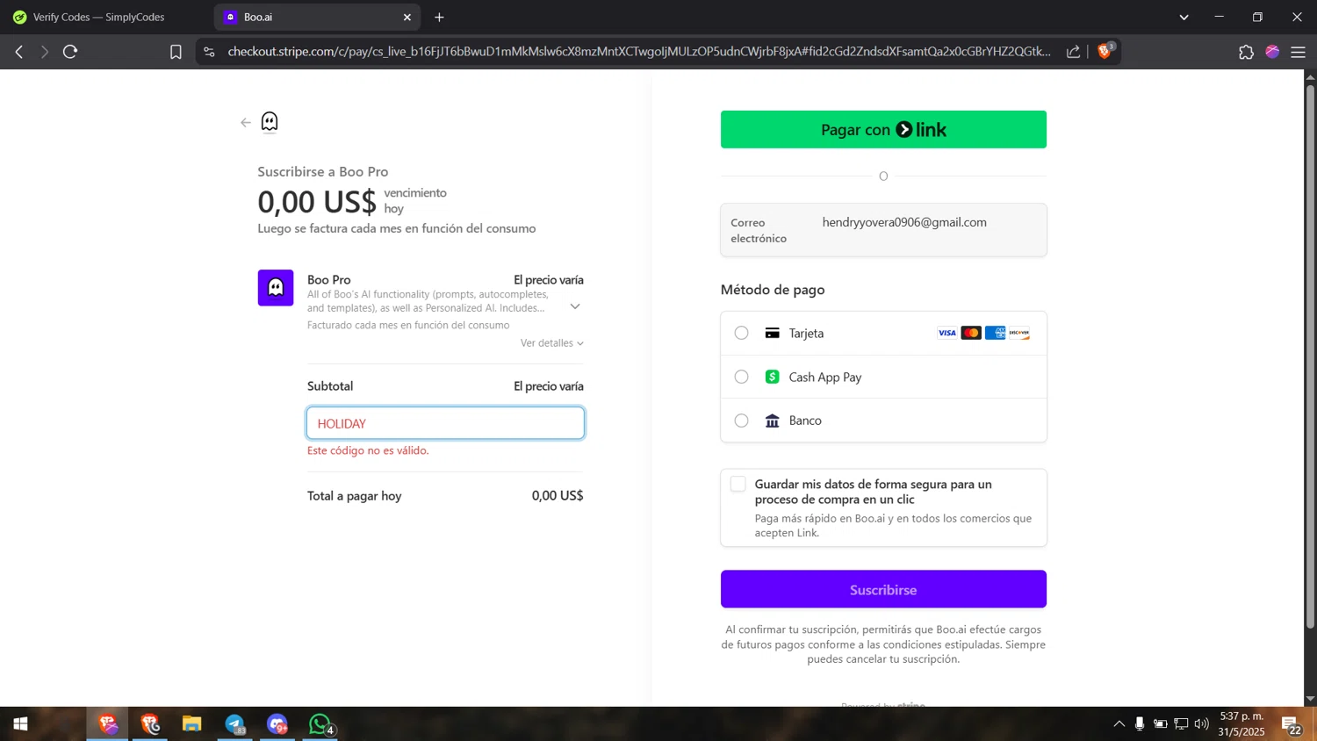Click the Discover card logo
1317x741 pixels.
(1019, 333)
